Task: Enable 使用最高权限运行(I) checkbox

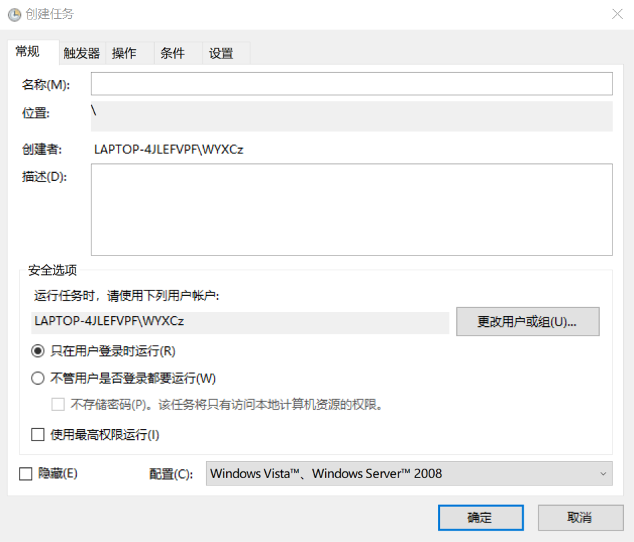Action: click(38, 434)
